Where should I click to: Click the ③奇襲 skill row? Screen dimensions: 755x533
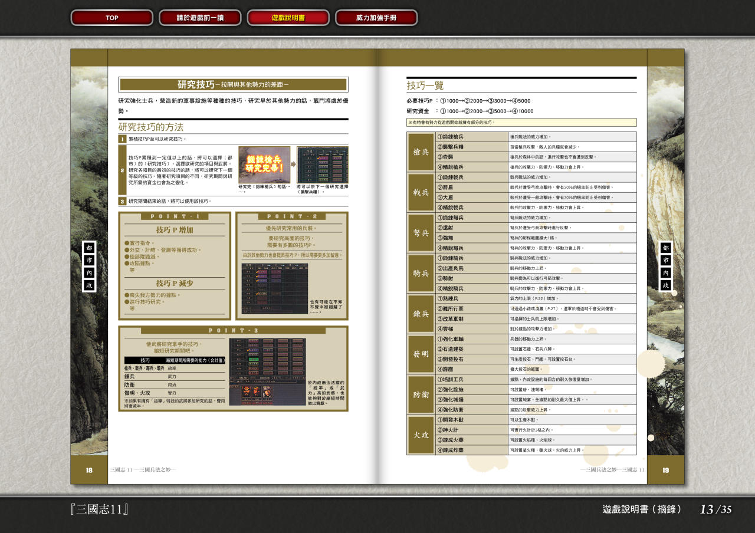pos(536,157)
